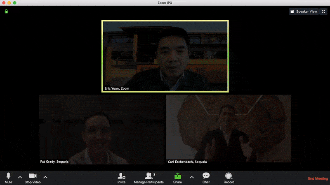Click the name label 'Eric Yuan, Zoom'
The width and height of the screenshot is (330, 185).
(x=117, y=88)
